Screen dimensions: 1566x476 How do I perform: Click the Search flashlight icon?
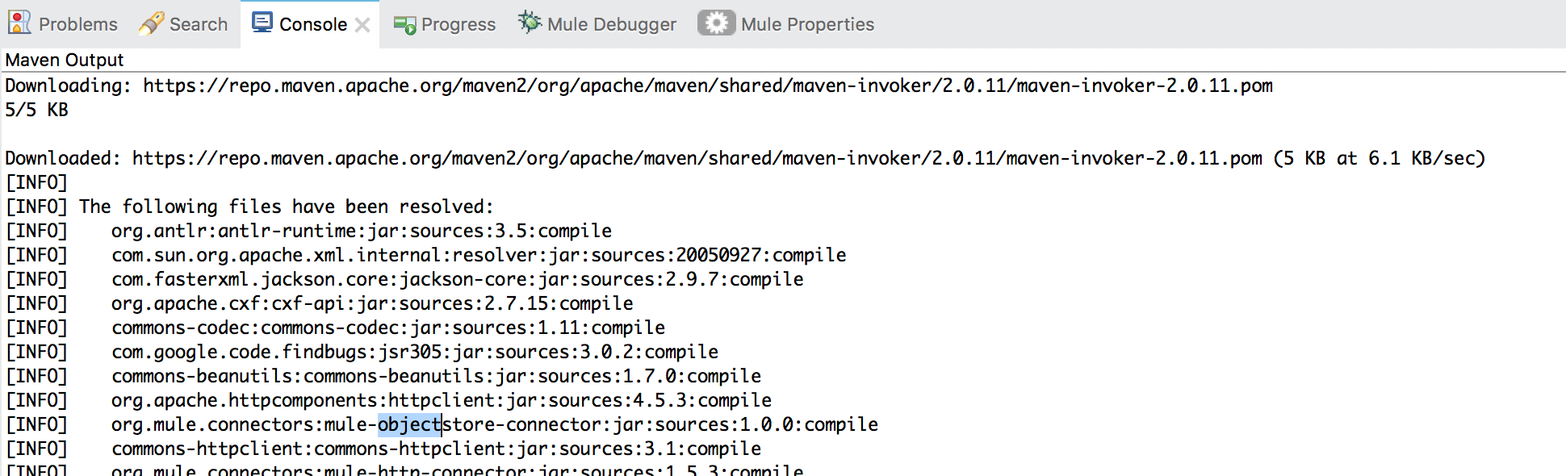point(151,23)
